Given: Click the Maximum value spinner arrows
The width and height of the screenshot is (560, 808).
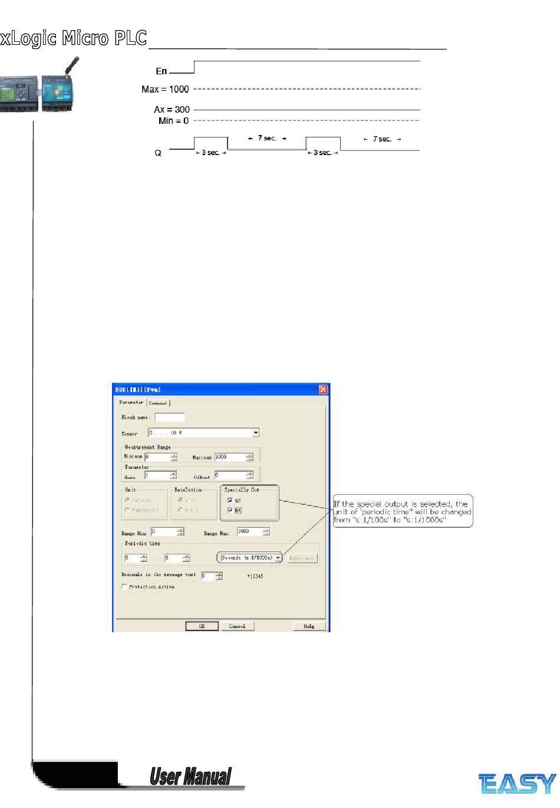Looking at the screenshot, I should click(250, 456).
